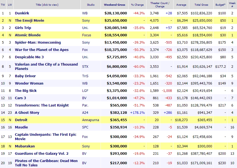Open Guardians of the Galaxy Vol. 2 link

pyautogui.click(x=41, y=153)
